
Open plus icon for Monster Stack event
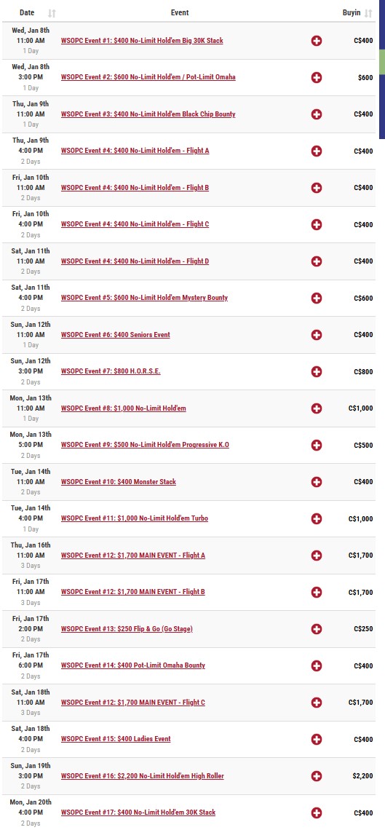[x=317, y=482]
